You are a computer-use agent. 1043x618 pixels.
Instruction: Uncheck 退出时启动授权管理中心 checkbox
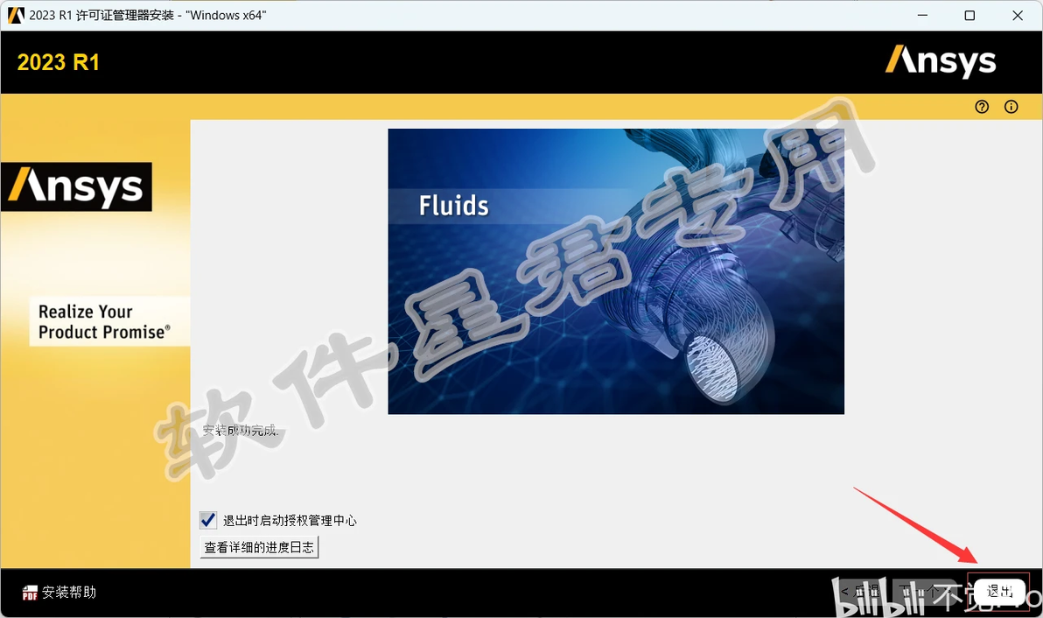coord(208,520)
